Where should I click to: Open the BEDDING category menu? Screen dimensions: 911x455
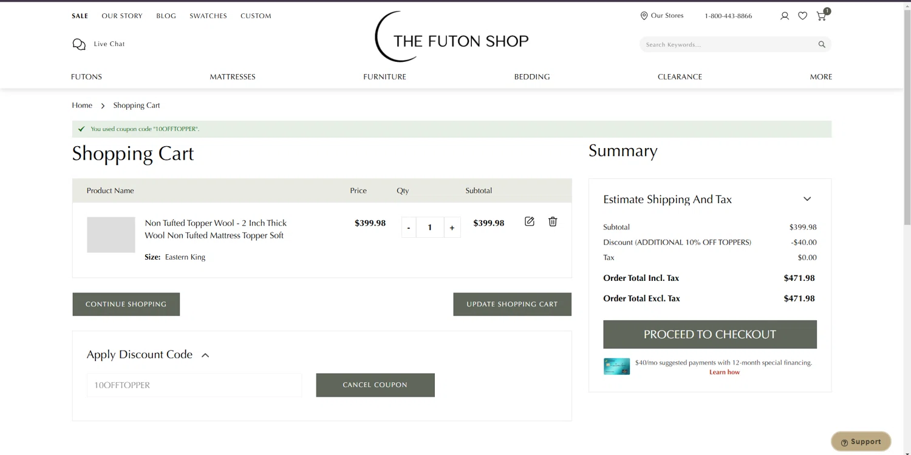tap(532, 77)
